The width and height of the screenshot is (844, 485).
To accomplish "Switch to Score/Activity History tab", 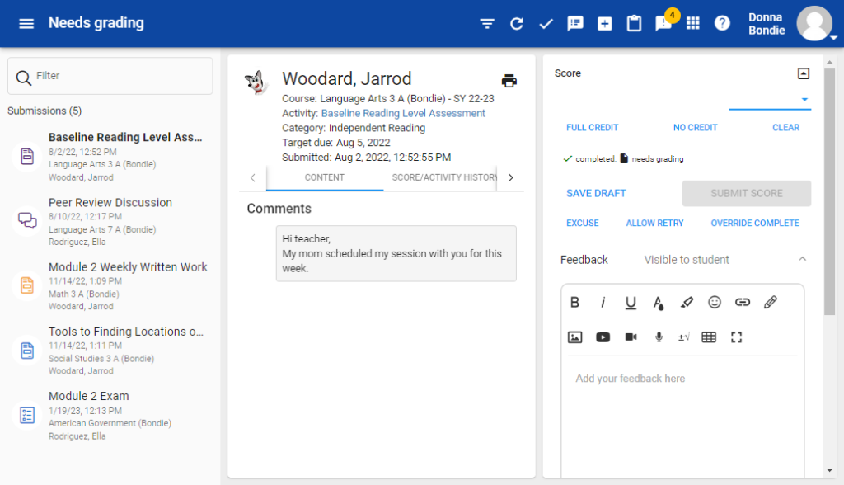I will point(444,177).
